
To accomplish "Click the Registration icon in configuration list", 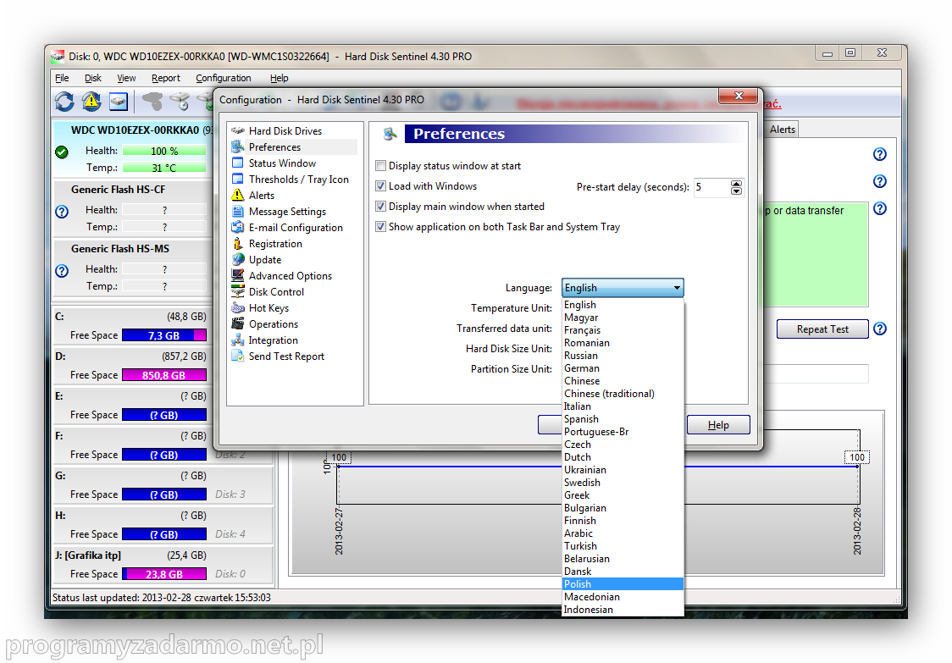I will (238, 244).
